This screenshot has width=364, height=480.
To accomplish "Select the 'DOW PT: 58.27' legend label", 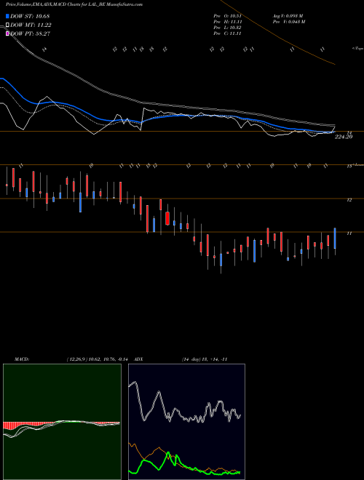I will (30, 33).
